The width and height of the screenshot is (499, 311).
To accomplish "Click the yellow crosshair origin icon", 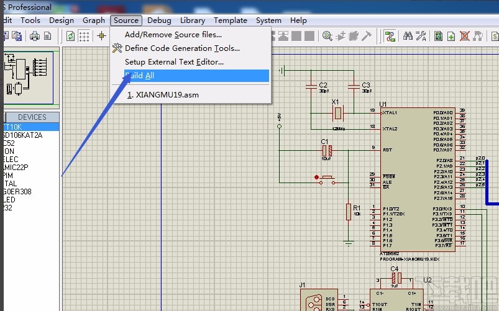I will pyautogui.click(x=101, y=35).
